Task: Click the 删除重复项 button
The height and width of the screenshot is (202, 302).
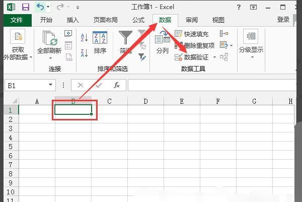Action: 194,45
